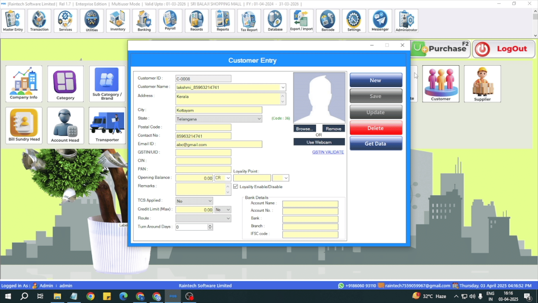Open the Inventory menu item
This screenshot has width=538, height=303.
coord(118,21)
